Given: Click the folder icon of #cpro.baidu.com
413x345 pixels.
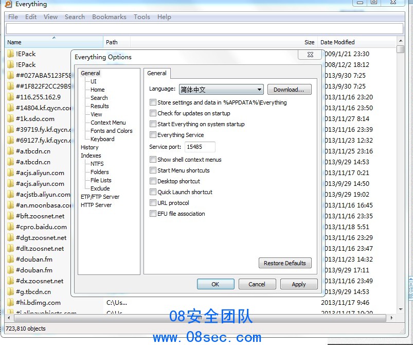Looking at the screenshot, I should coord(10,227).
